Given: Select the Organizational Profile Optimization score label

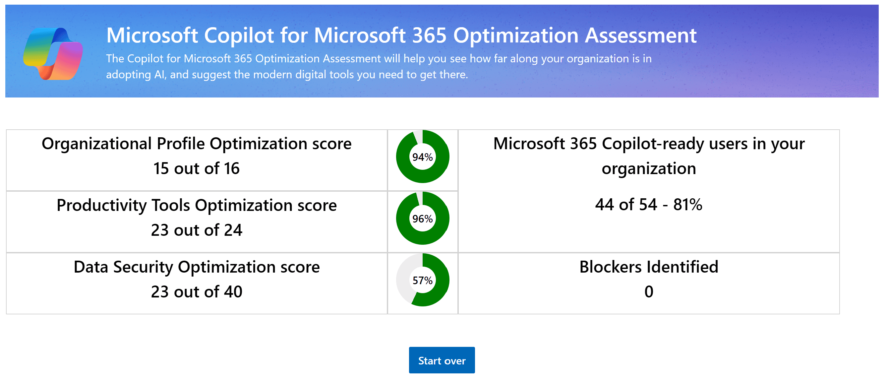Looking at the screenshot, I should [x=196, y=144].
